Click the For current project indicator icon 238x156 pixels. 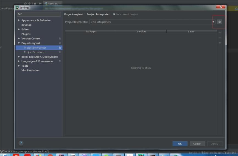click(114, 14)
